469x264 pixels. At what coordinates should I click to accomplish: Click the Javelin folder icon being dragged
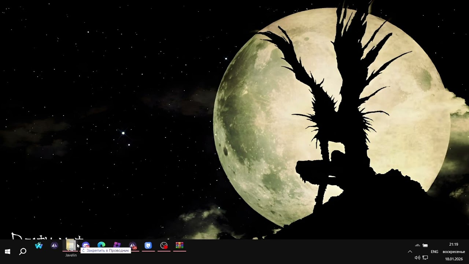coord(70,245)
